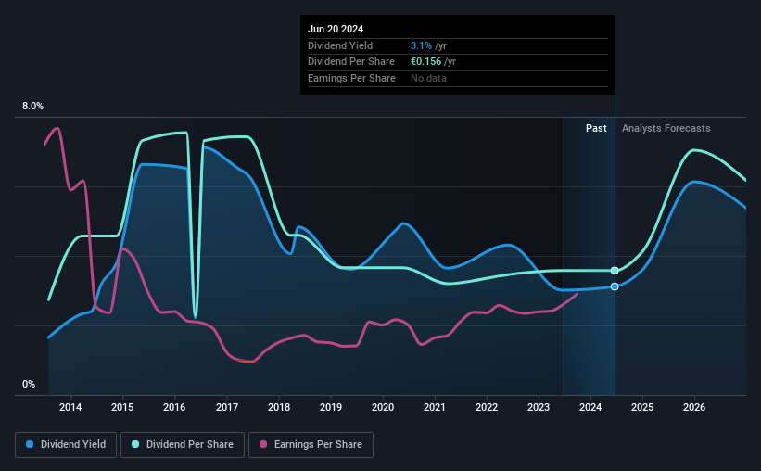The height and width of the screenshot is (471, 761).
Task: Click the blue data point marker on chart
Action: point(615,286)
